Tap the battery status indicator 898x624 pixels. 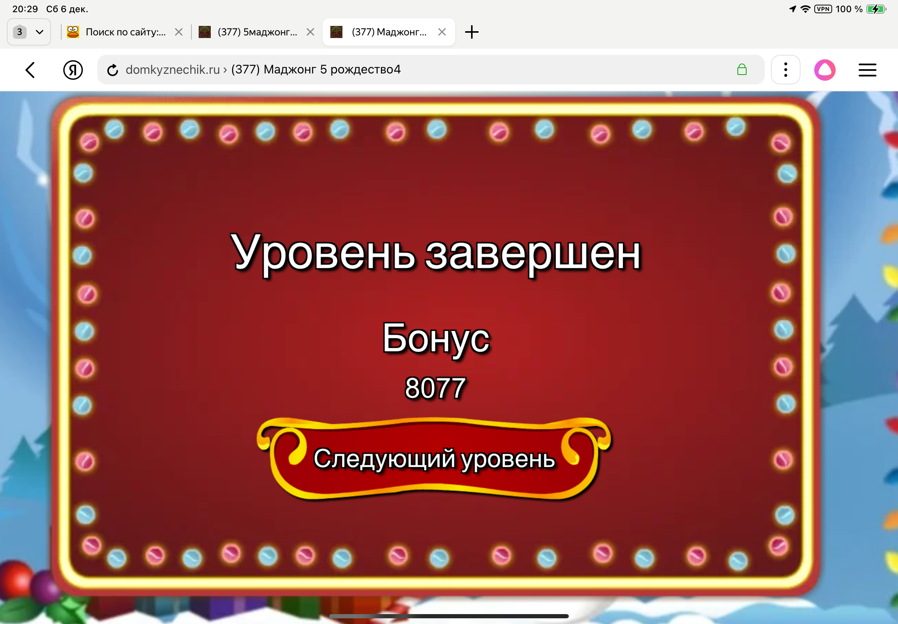pyautogui.click(x=876, y=9)
